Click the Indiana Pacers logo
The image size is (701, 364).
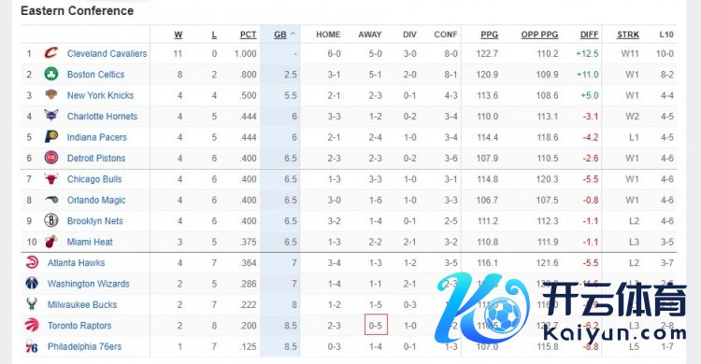coord(51,136)
